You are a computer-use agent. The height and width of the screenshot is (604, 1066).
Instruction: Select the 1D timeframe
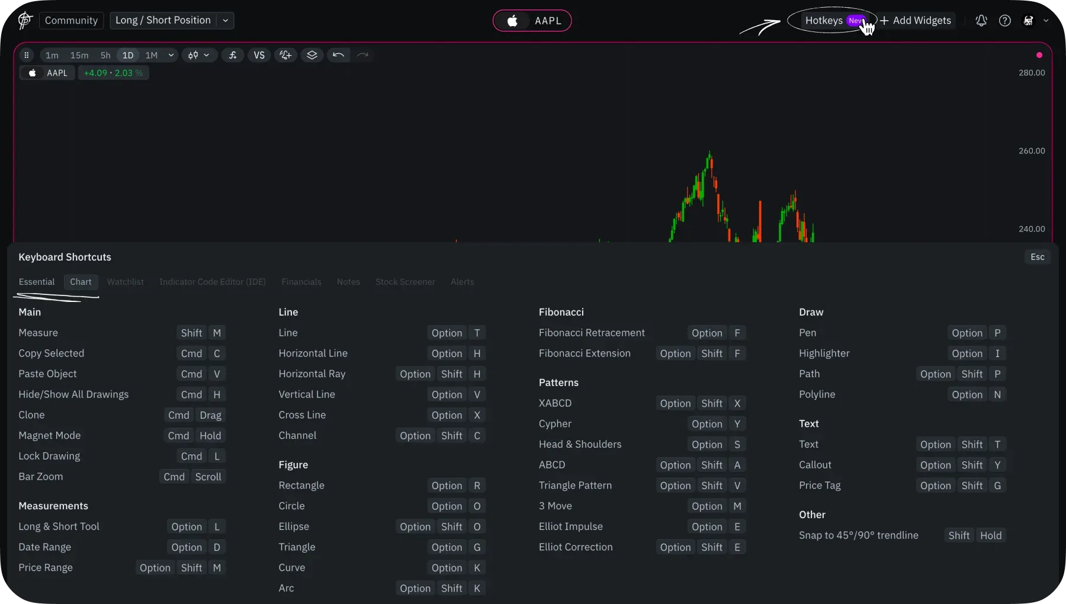tap(128, 55)
